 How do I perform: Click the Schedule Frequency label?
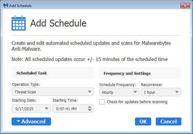(118, 85)
